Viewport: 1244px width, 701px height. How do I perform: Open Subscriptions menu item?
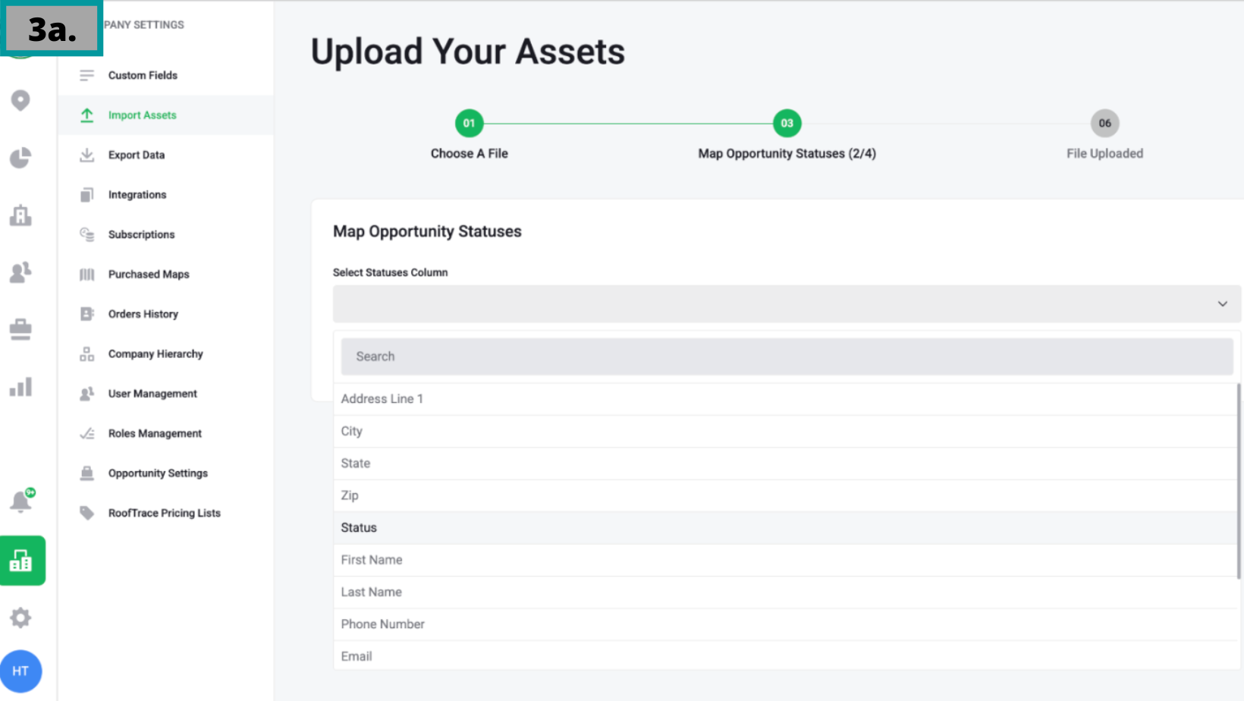click(x=142, y=234)
